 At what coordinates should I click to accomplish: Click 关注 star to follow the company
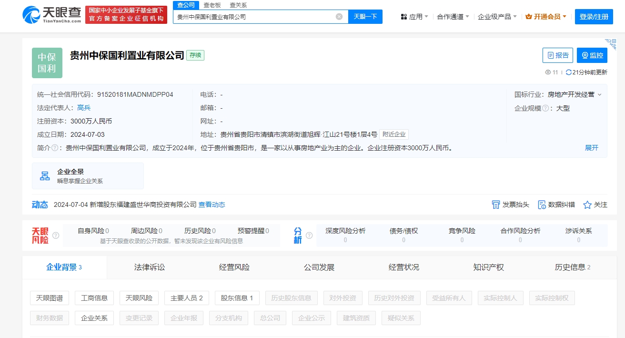[x=595, y=205]
